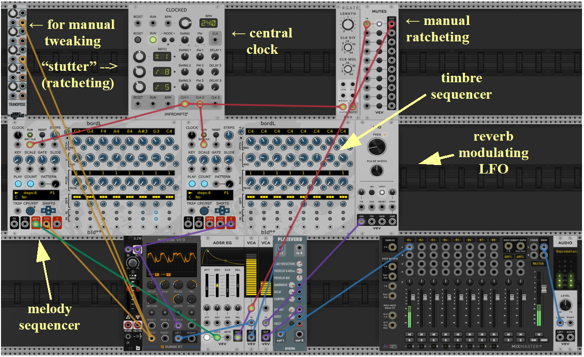Adjust the ATT slider on ADSR EG

tap(207, 286)
